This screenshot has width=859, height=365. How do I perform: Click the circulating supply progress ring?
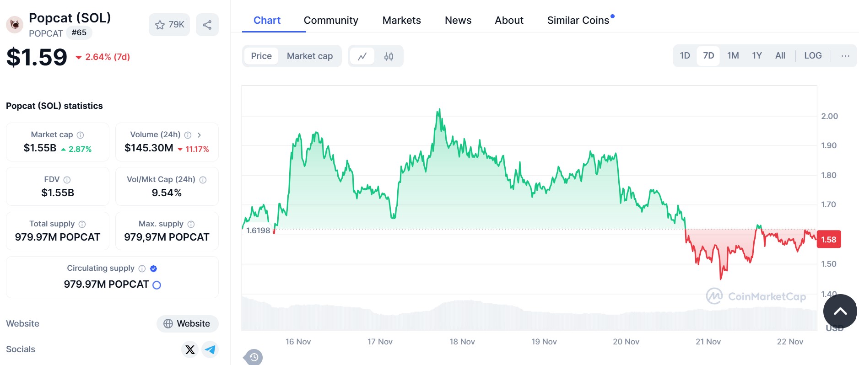click(157, 285)
